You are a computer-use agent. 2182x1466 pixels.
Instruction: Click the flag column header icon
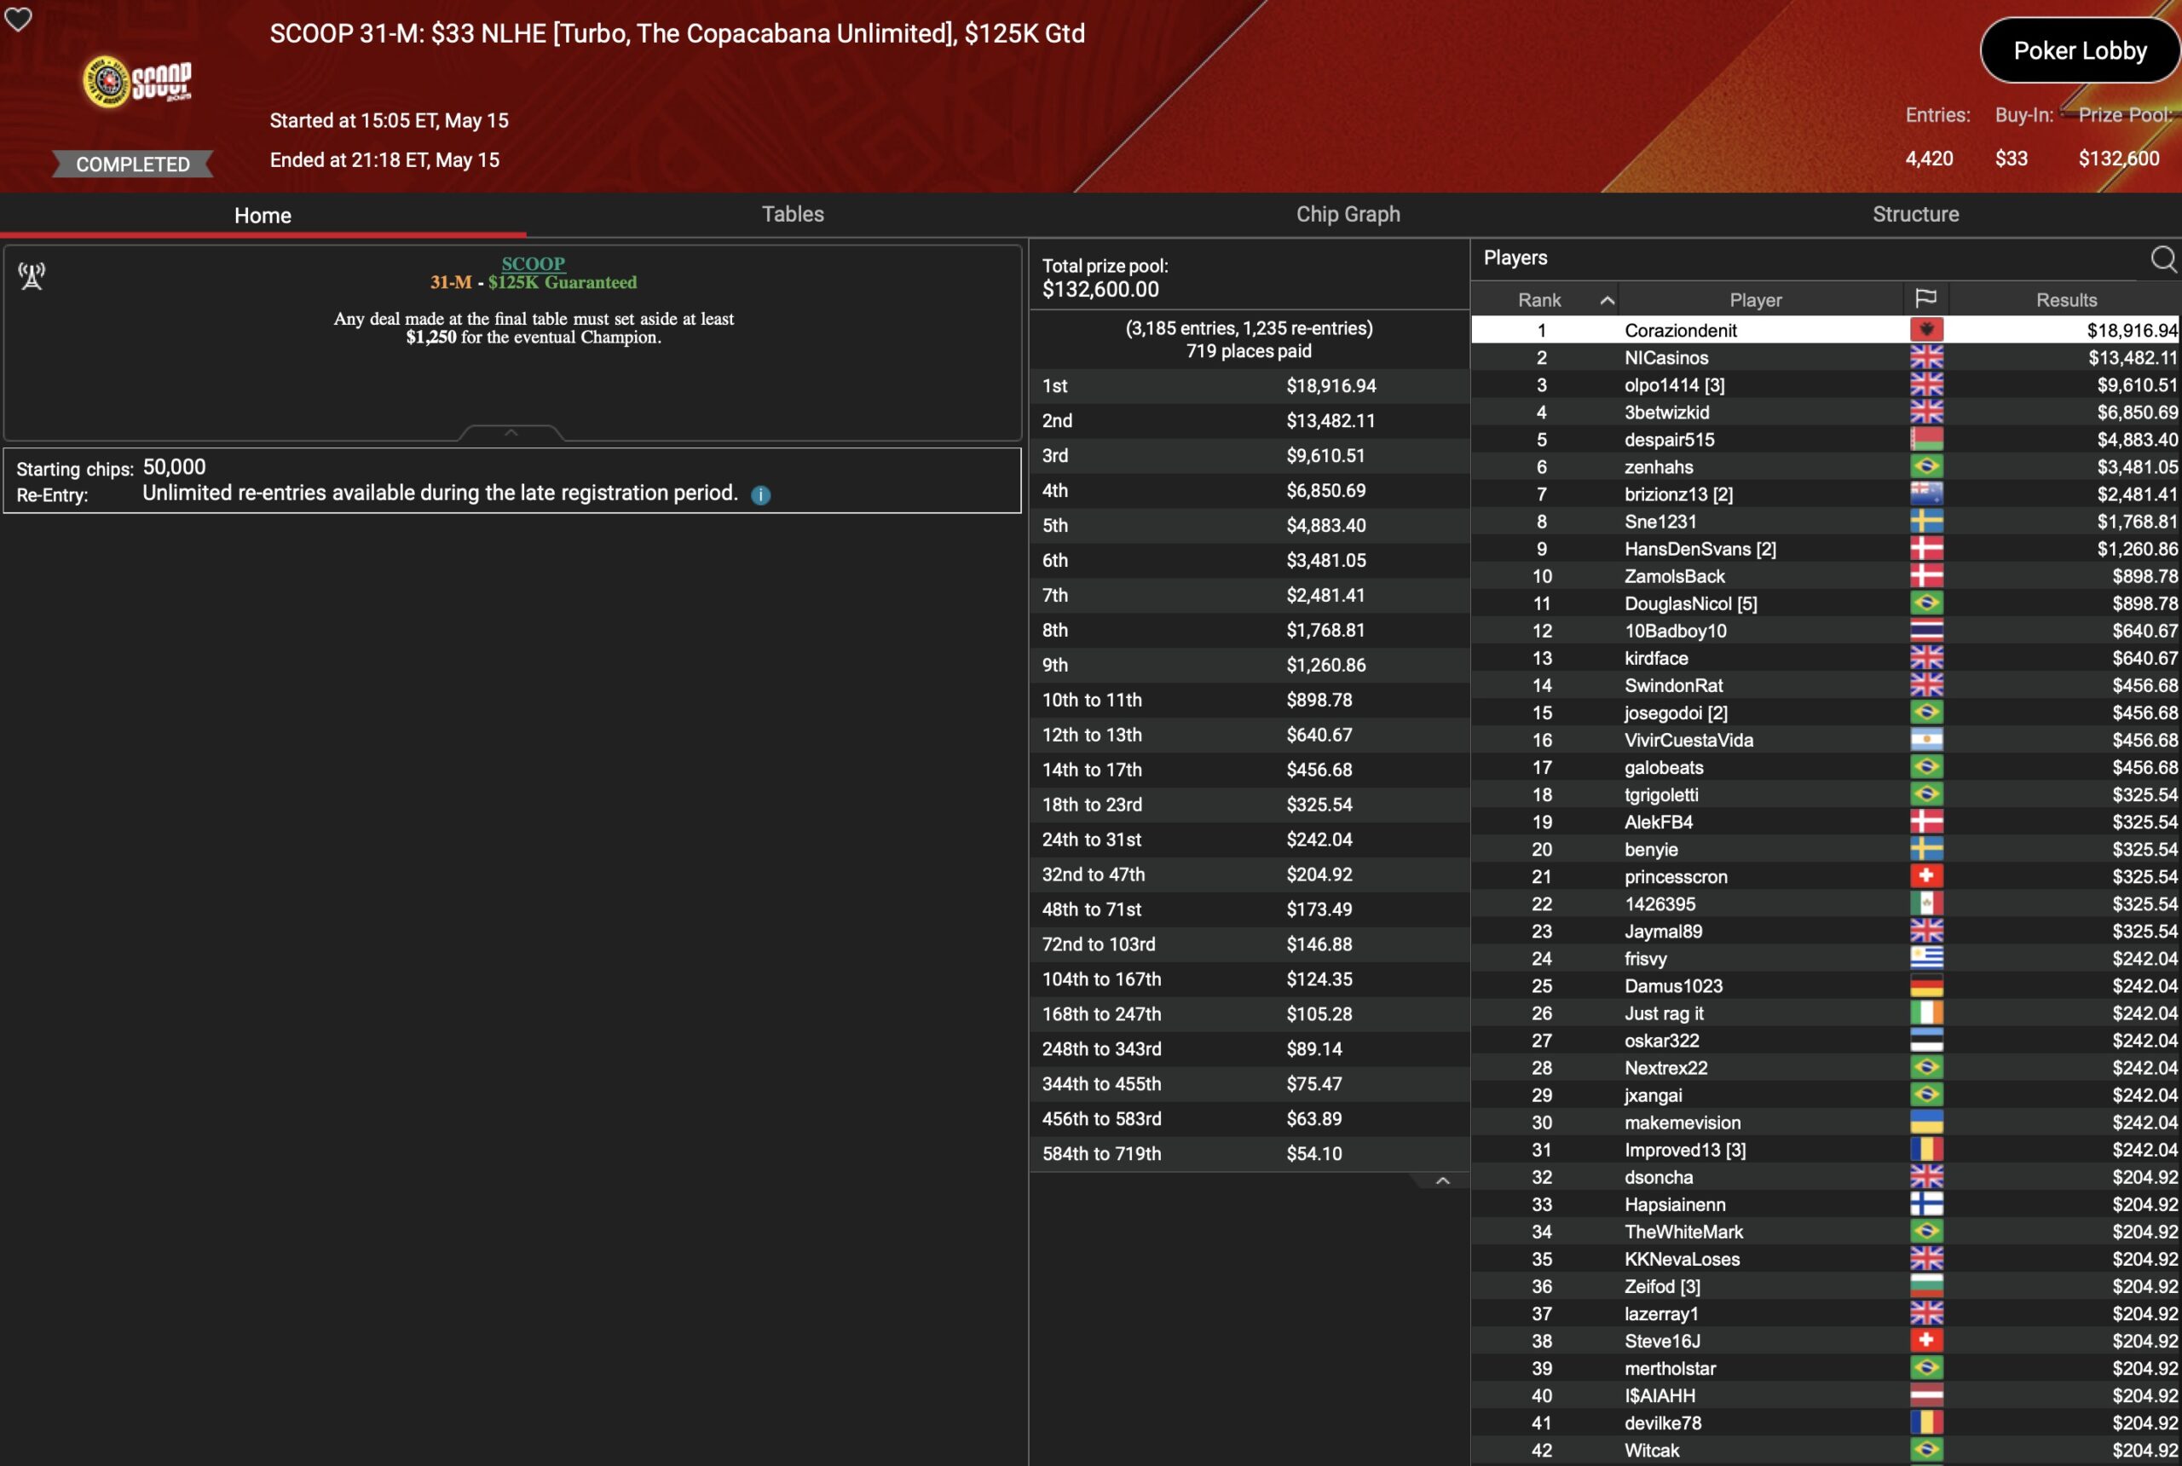coord(1925,299)
